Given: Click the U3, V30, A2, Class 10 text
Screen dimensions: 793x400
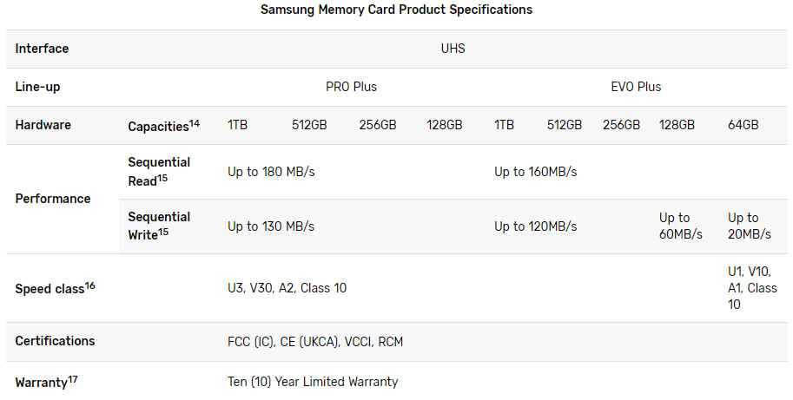Looking at the screenshot, I should click(287, 288).
